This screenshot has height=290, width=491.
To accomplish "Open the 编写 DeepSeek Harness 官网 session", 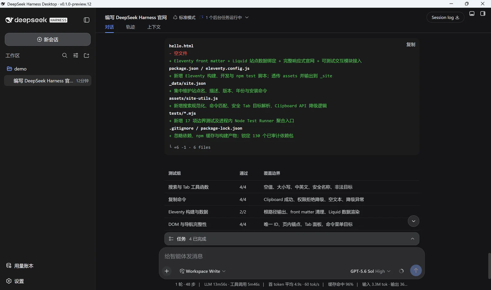I will 48,81.
